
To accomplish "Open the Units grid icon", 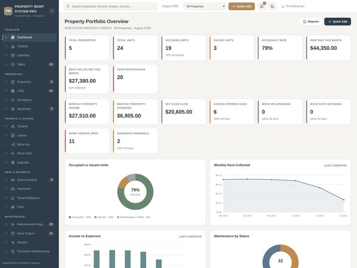I will click(x=13, y=91).
